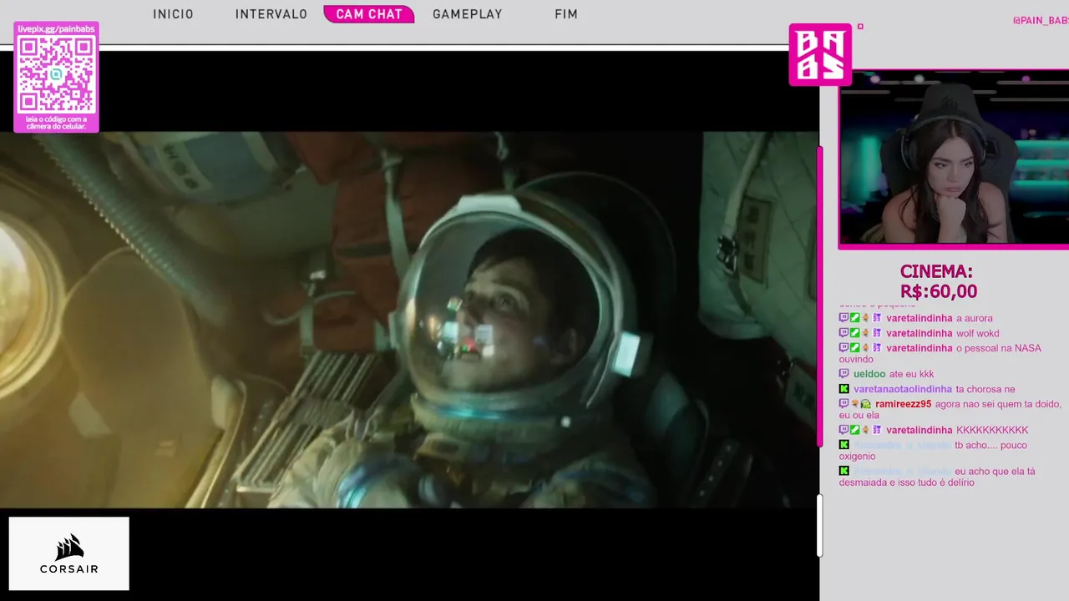Open varetalindinha username on "wolf wokd" message
Image resolution: width=1069 pixels, height=601 pixels.
tap(920, 333)
